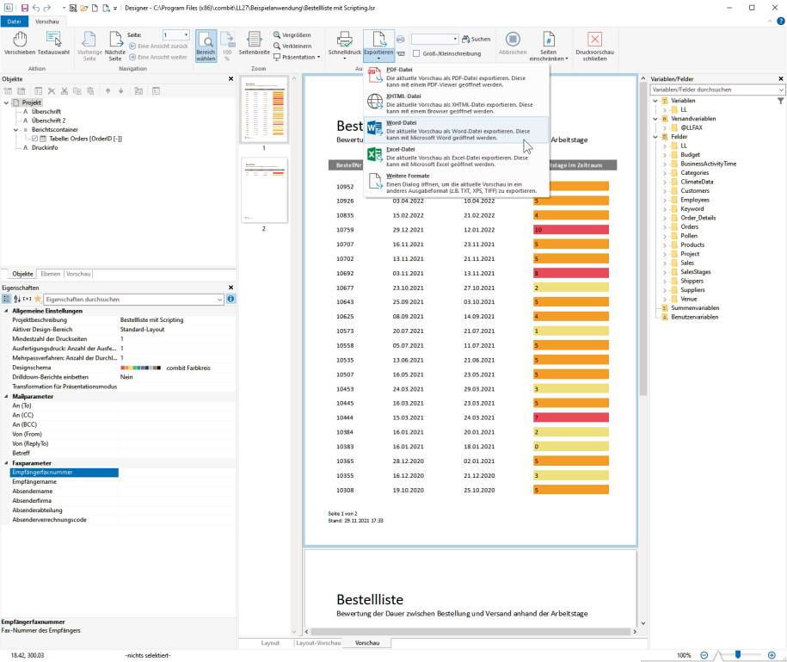Viewport: 787px width, 662px height.
Task: Export preview as XHTML-Datei
Action: point(457,103)
